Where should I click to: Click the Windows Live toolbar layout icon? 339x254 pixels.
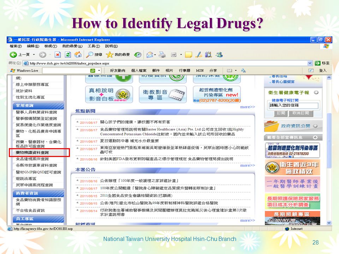(x=230, y=71)
